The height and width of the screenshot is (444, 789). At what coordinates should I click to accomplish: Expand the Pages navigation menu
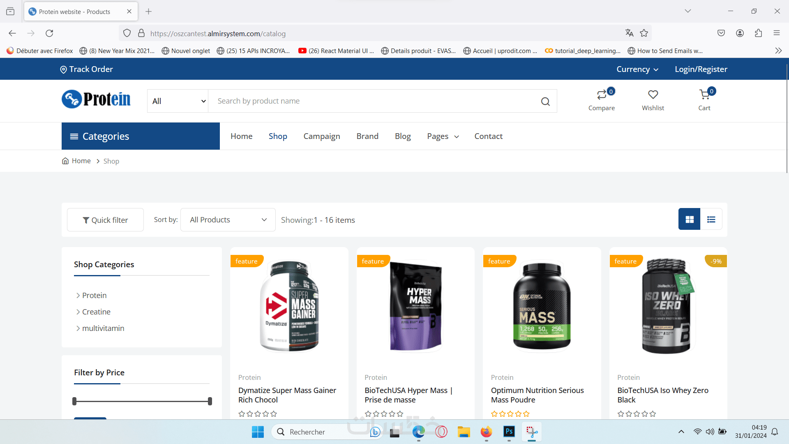[x=443, y=136]
